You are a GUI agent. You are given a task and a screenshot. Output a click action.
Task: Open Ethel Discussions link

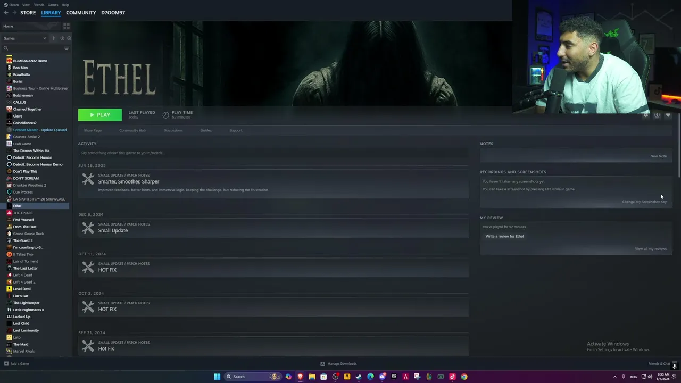173,130
